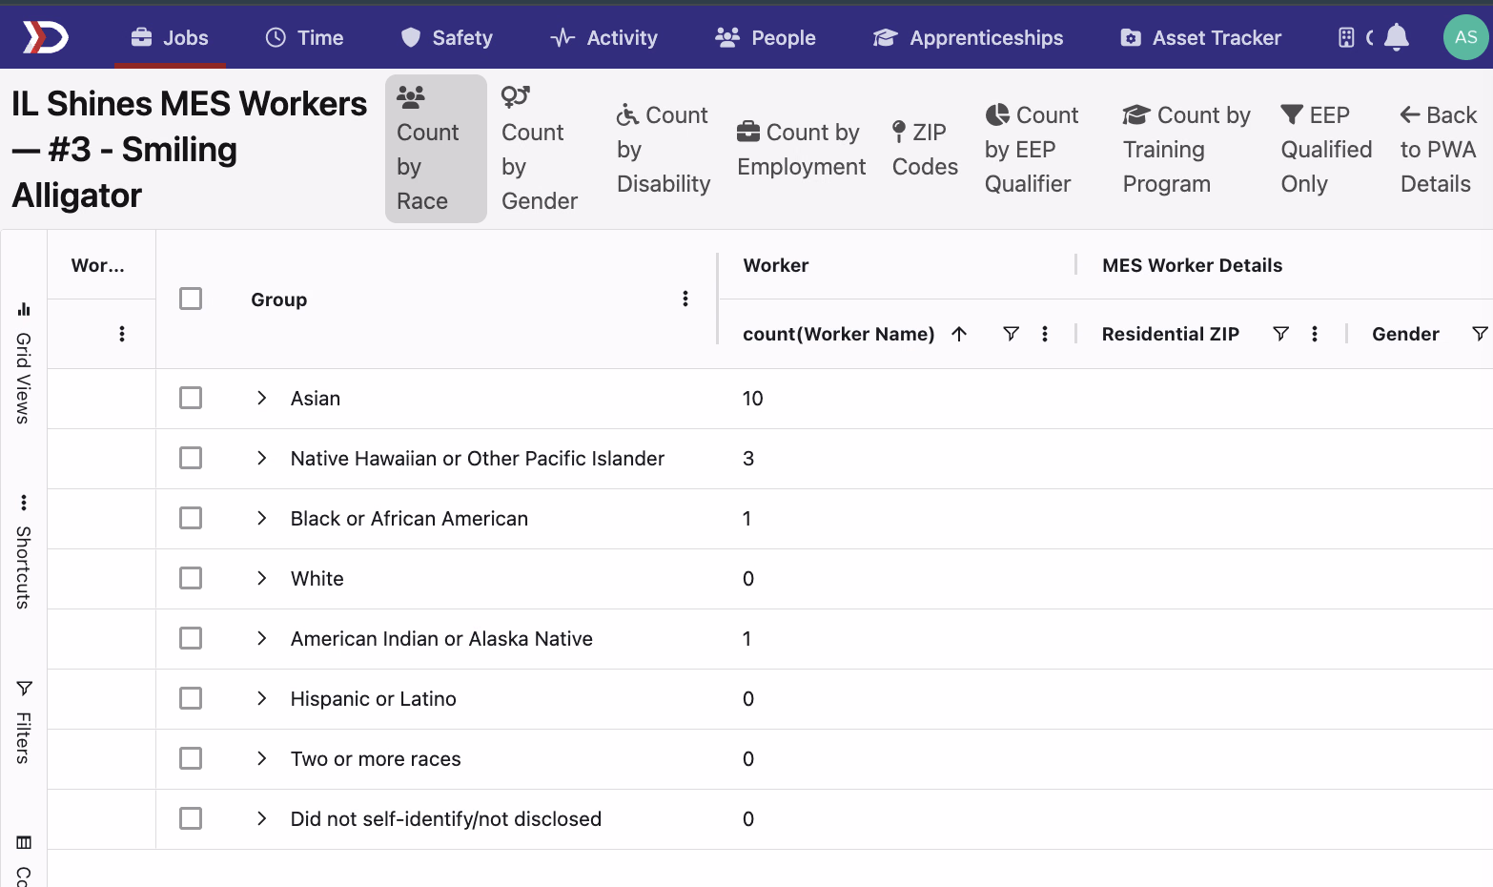Open the Filters side panel

pos(24,722)
